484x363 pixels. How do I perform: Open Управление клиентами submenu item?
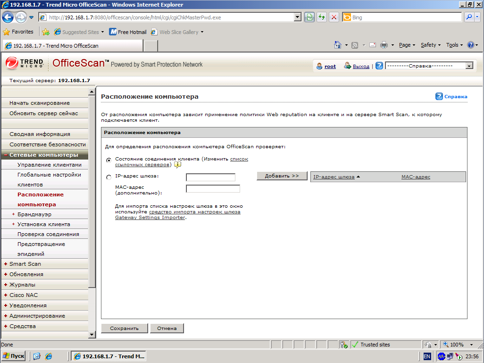click(x=49, y=165)
